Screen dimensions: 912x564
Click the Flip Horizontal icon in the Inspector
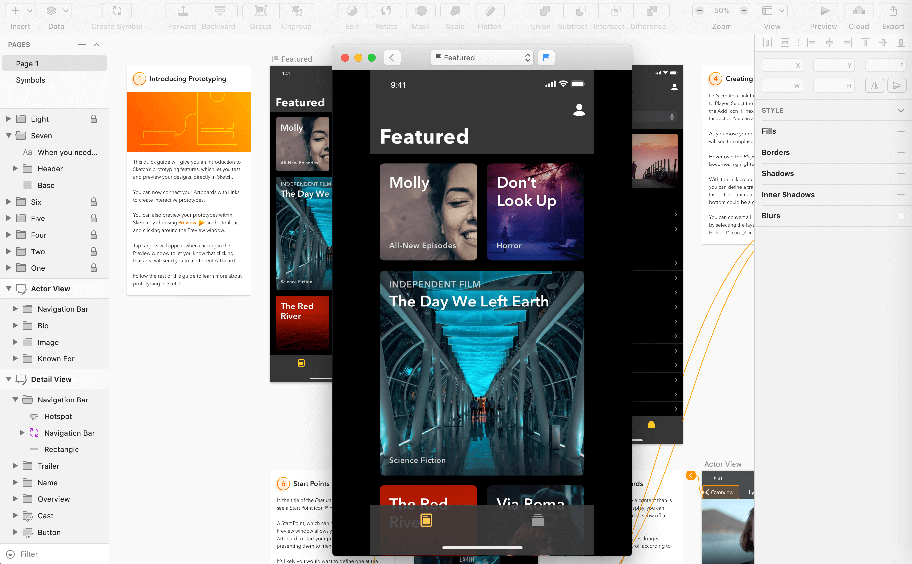click(874, 85)
